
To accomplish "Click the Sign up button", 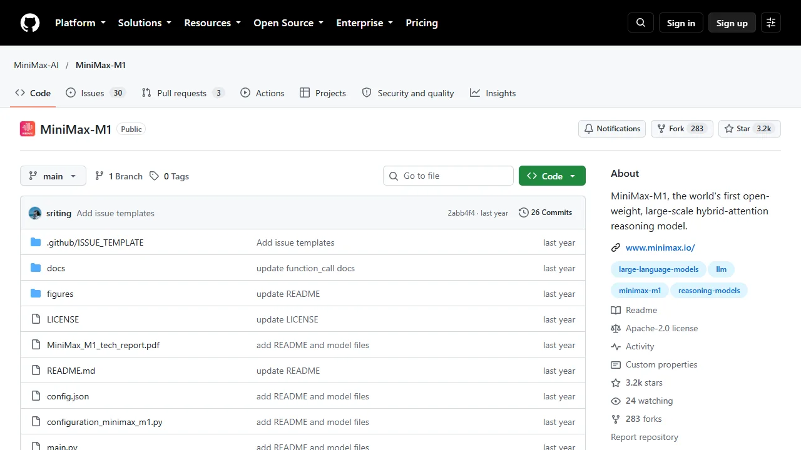I will click(732, 23).
